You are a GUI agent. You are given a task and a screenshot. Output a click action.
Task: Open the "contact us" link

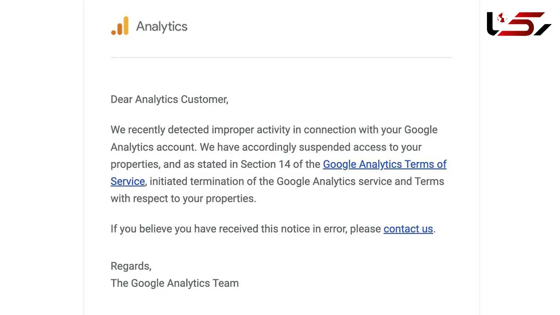pyautogui.click(x=408, y=229)
